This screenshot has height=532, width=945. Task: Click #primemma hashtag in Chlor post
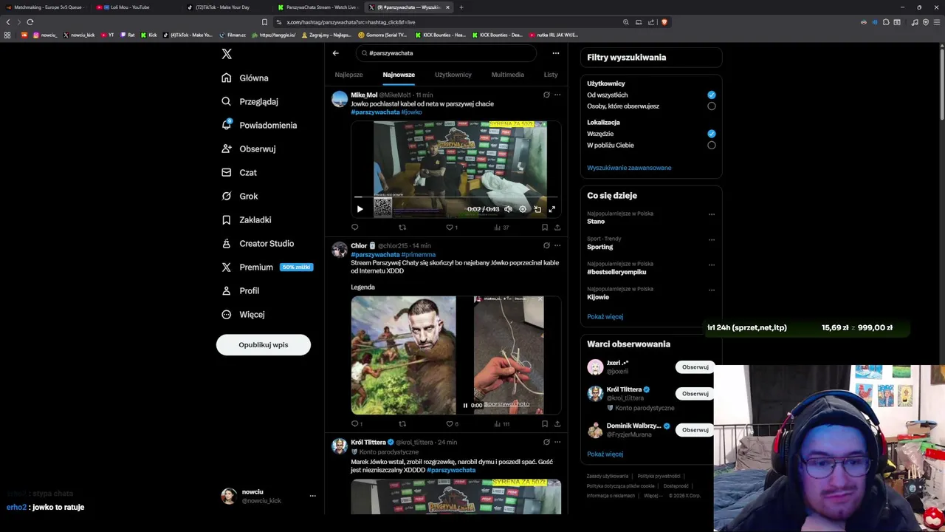pos(419,254)
